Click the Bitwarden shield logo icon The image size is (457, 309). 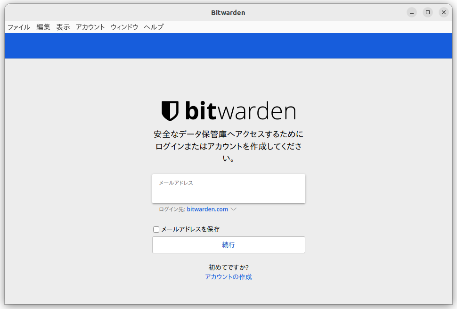click(x=170, y=111)
